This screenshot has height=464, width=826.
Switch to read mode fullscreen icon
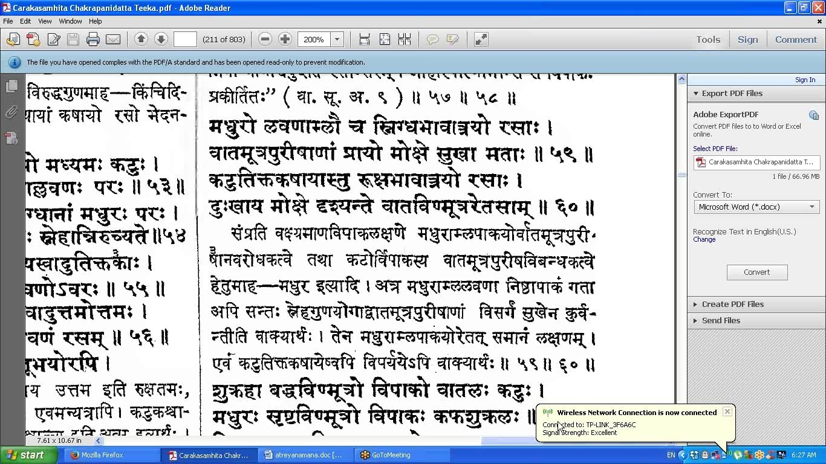tap(481, 40)
